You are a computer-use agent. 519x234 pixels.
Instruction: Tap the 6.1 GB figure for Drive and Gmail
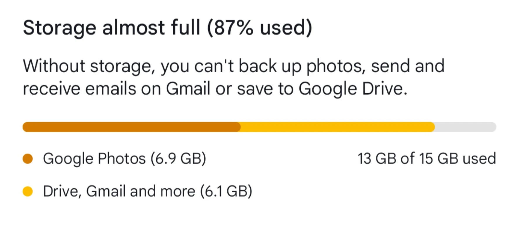[226, 192]
